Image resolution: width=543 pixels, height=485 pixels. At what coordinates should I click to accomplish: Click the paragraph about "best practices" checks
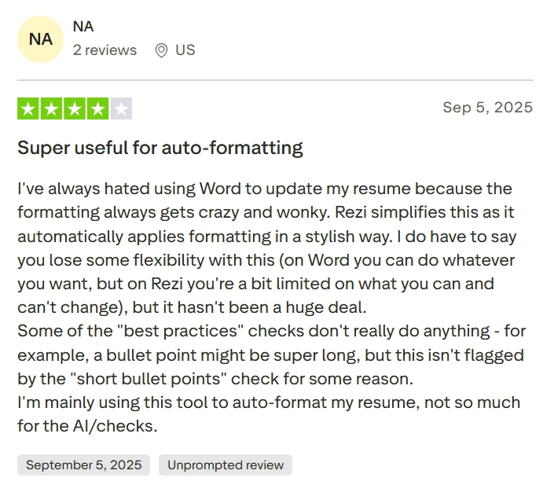271,354
